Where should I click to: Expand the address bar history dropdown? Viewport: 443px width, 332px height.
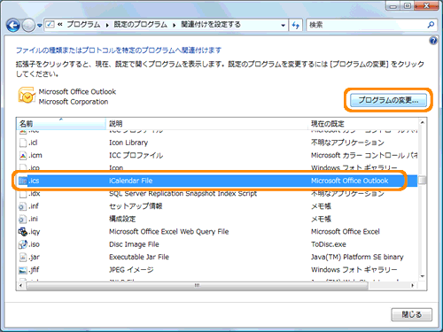(x=283, y=26)
